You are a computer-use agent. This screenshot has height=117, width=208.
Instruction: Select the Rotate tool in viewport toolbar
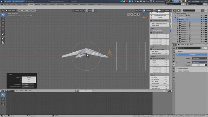(3, 30)
